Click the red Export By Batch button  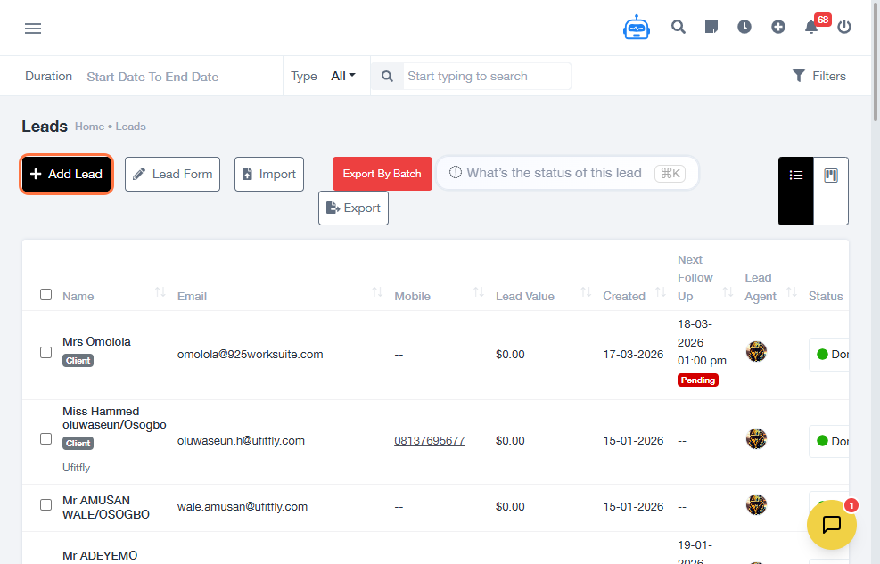[382, 174]
